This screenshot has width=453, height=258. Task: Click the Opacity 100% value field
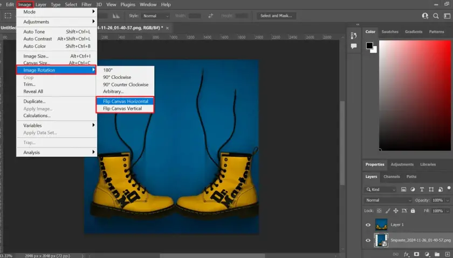coord(437,200)
